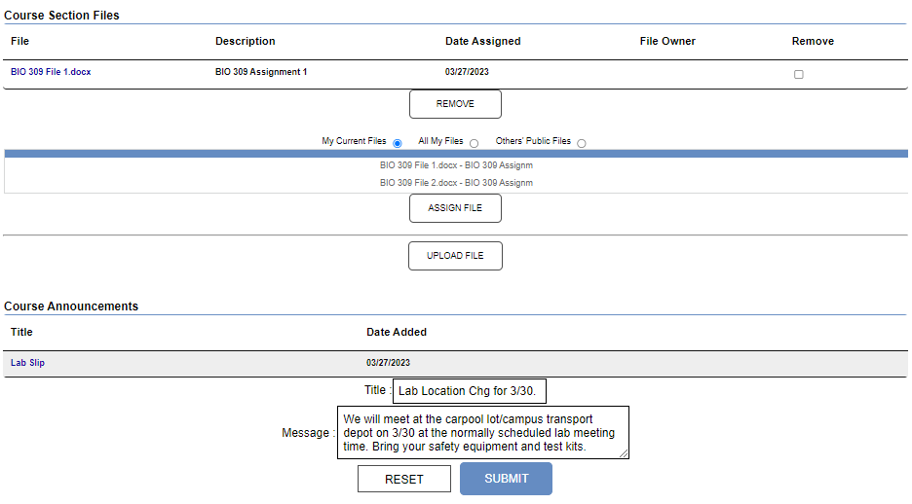
Task: Click inside the Message text area
Action: 482,432
